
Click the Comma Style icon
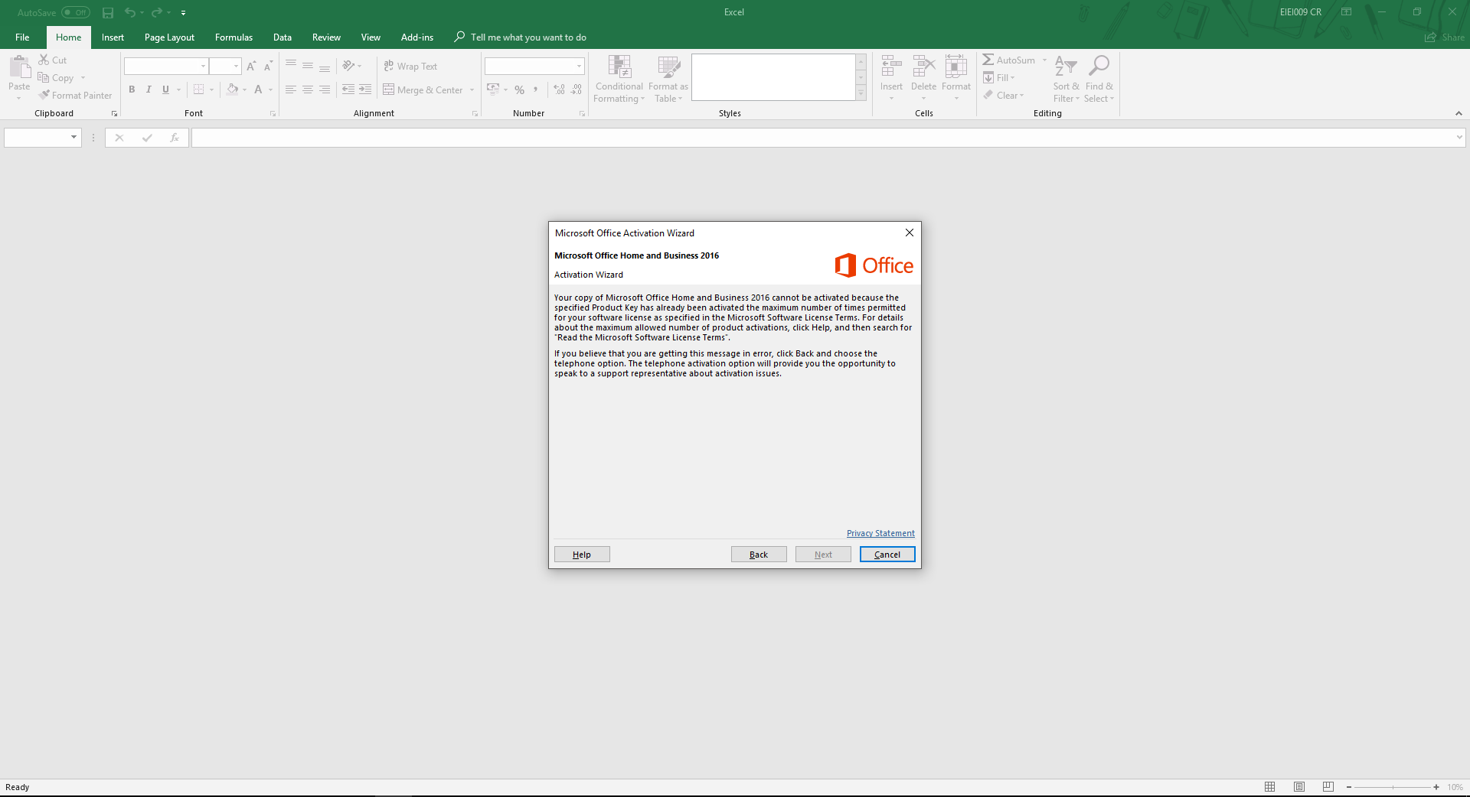click(536, 89)
